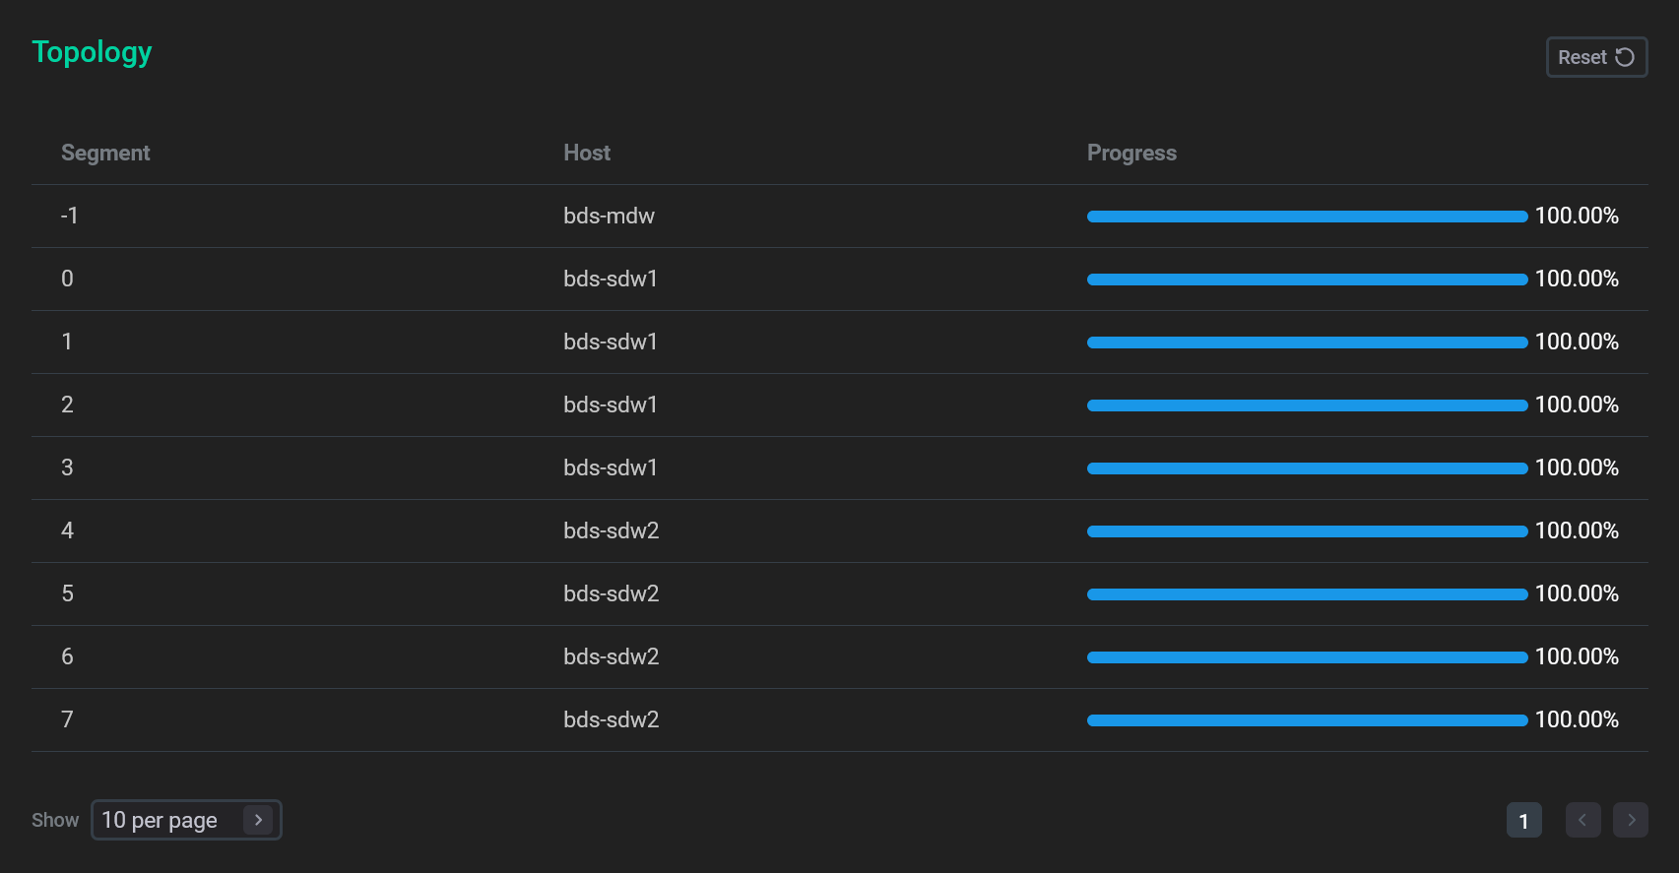Click the 100.00% value for segment 6
This screenshot has width=1679, height=873.
point(1576,656)
